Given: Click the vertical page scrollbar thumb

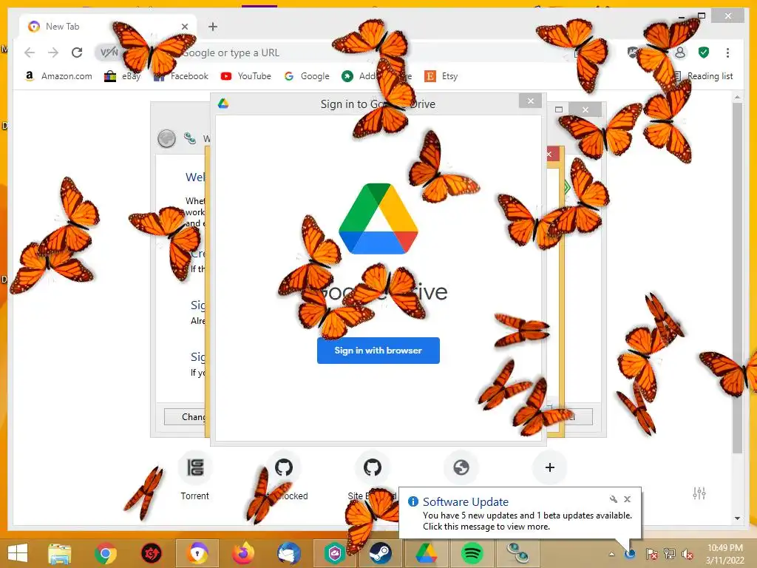Looking at the screenshot, I should tap(737, 278).
